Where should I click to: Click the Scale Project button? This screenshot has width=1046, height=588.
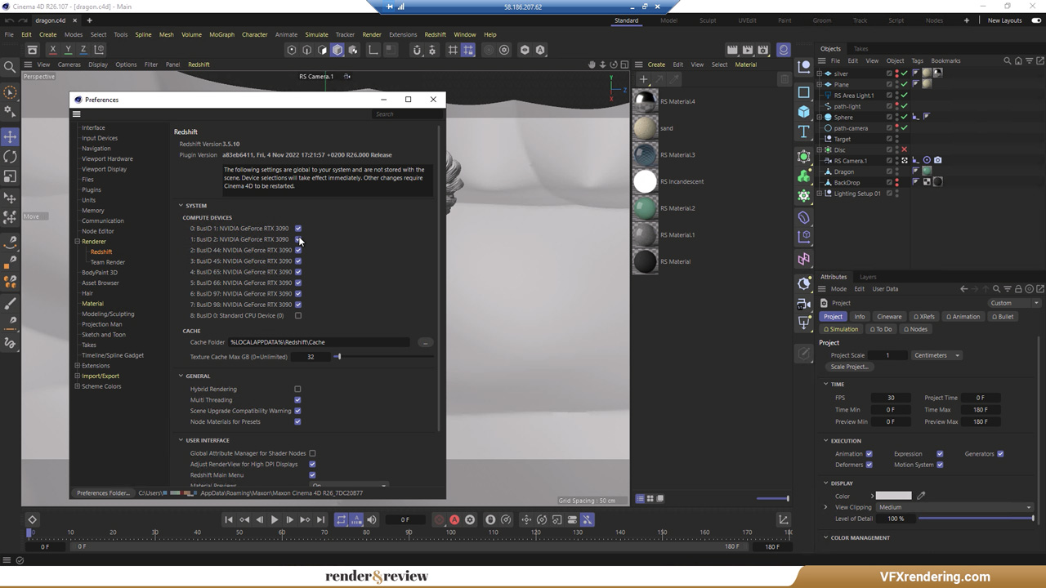coord(850,367)
